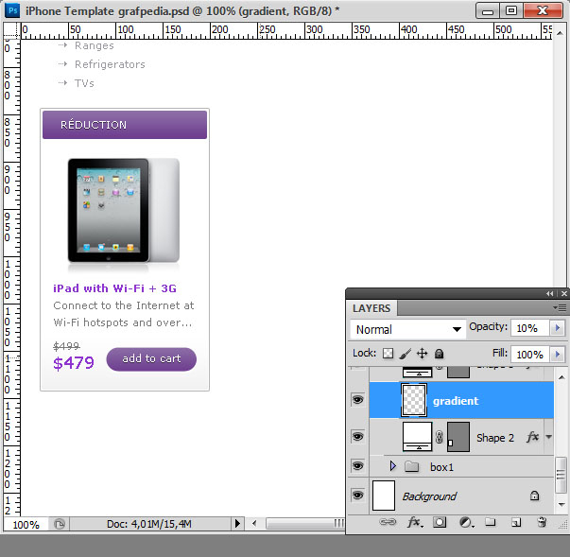This screenshot has width=570, height=557.
Task: Click the layers list scrollbar thumb
Action: [561, 475]
